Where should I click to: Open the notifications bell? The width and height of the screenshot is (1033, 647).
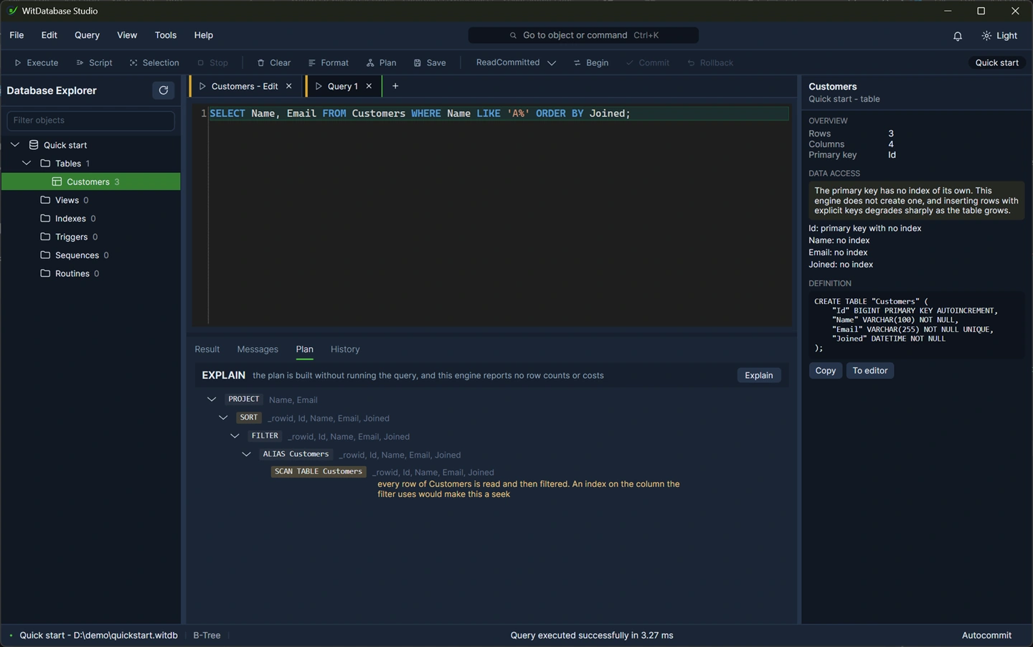pos(958,36)
